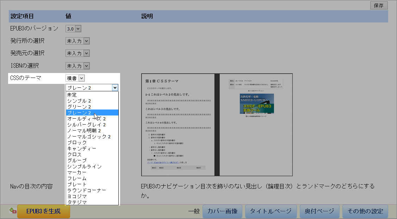Click the 設定項目 column header
The height and width of the screenshot is (219, 397).
pyautogui.click(x=22, y=16)
